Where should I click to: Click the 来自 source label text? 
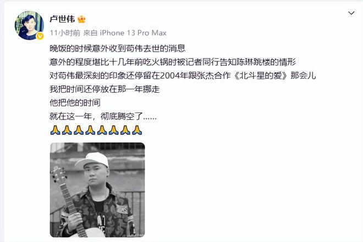click(x=90, y=33)
